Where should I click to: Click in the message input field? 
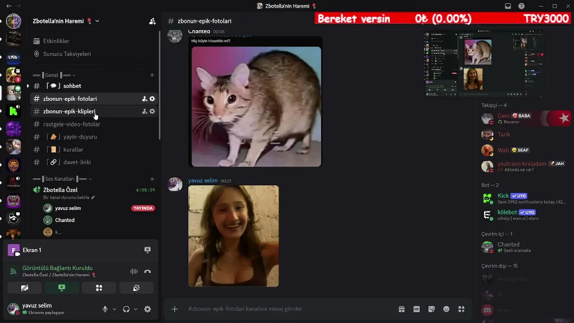pyautogui.click(x=287, y=309)
